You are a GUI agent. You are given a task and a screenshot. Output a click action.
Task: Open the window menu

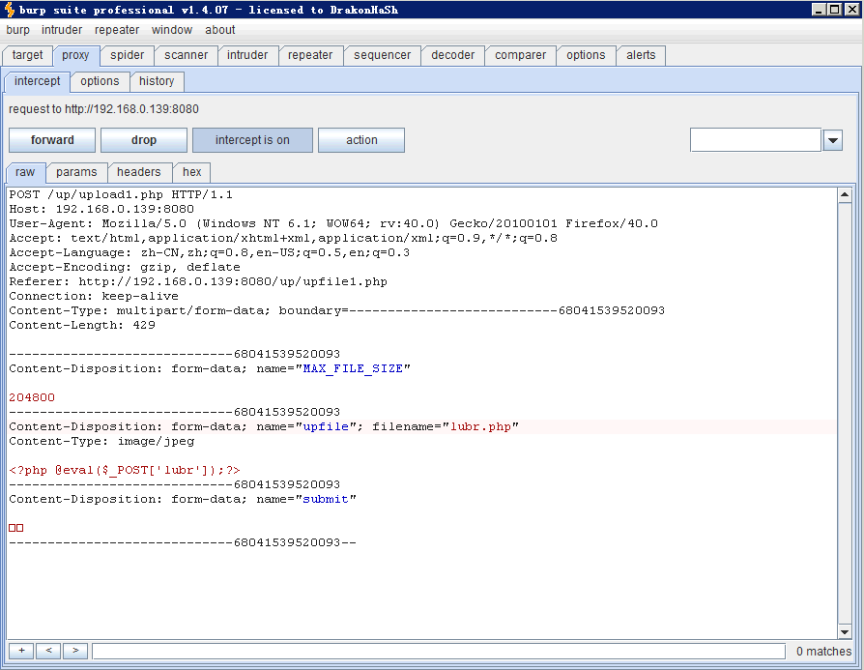[x=172, y=30]
